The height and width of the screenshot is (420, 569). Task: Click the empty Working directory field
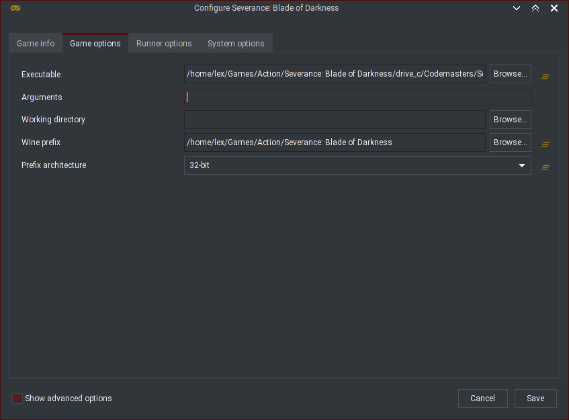coord(335,120)
